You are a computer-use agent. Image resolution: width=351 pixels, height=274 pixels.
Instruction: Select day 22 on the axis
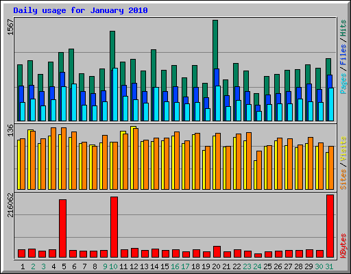pyautogui.click(x=237, y=266)
